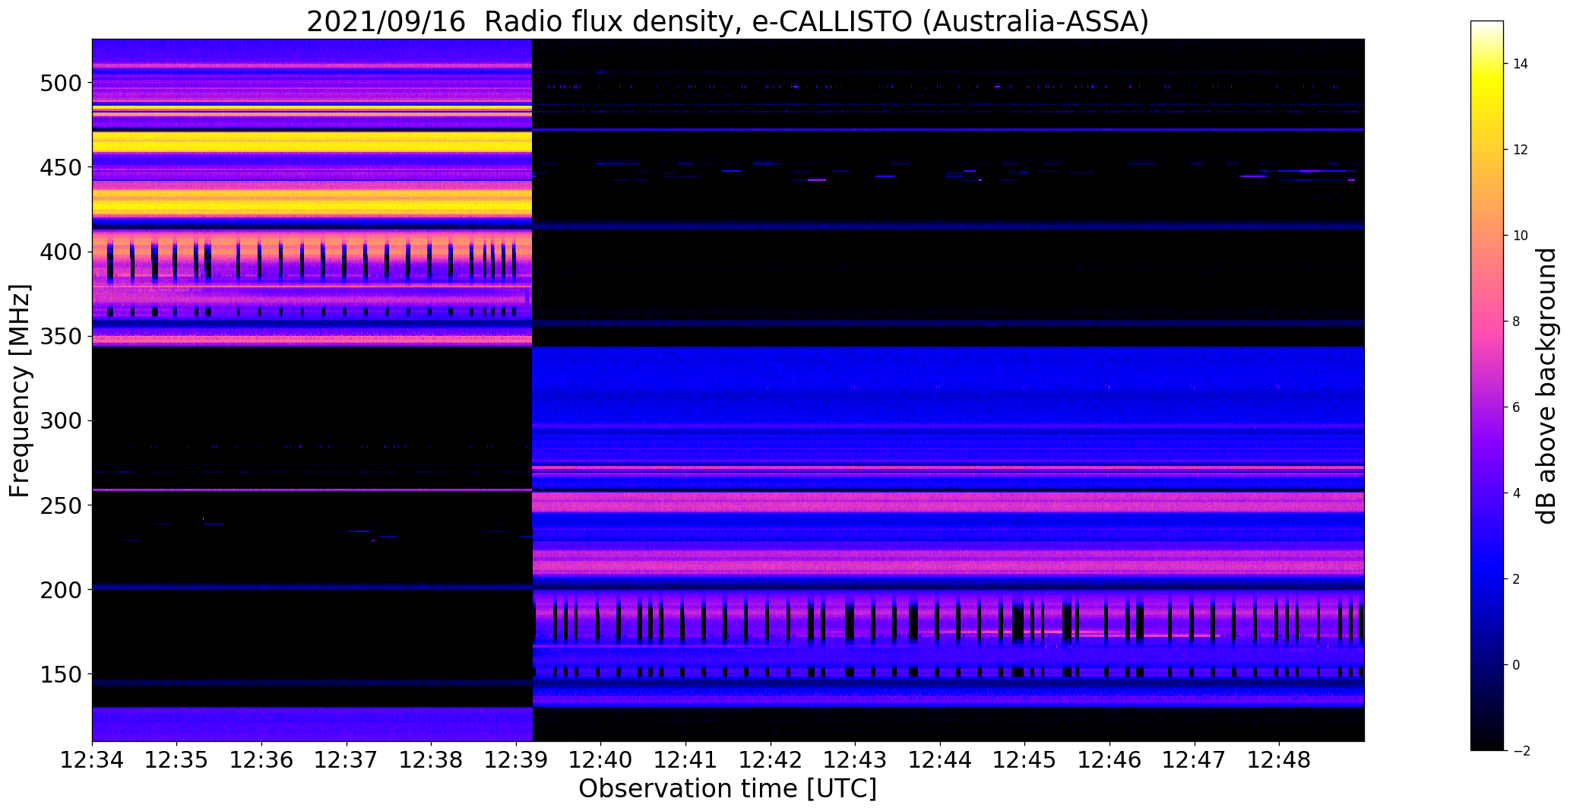Click the 500 MHz frequency tick label
Viewport: 1570px width, 811px height.
(x=60, y=83)
